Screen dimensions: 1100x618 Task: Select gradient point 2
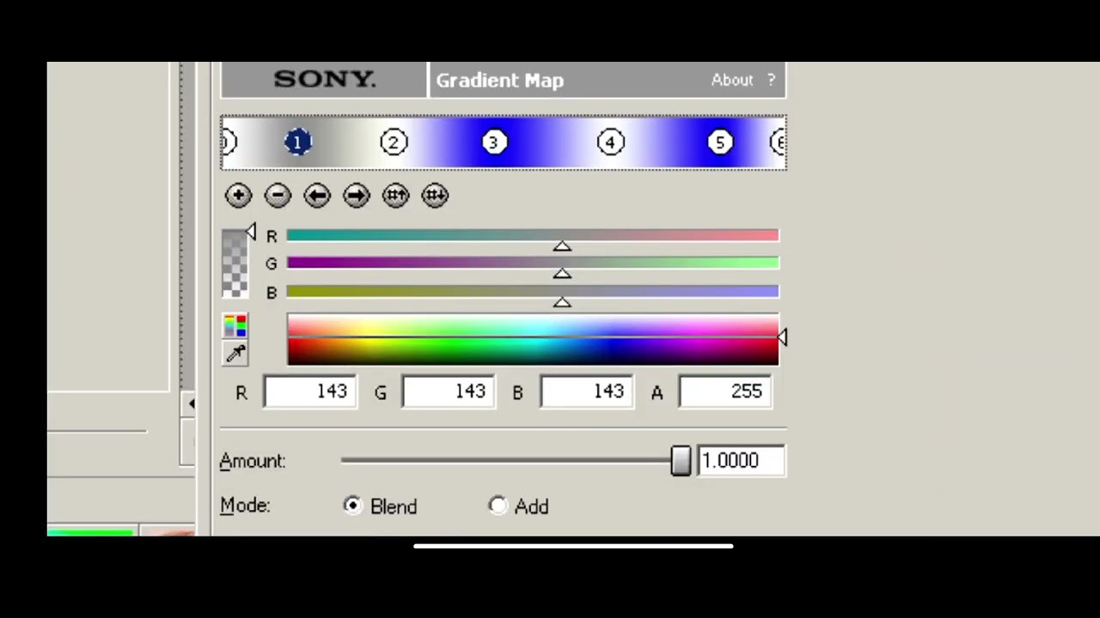(394, 142)
